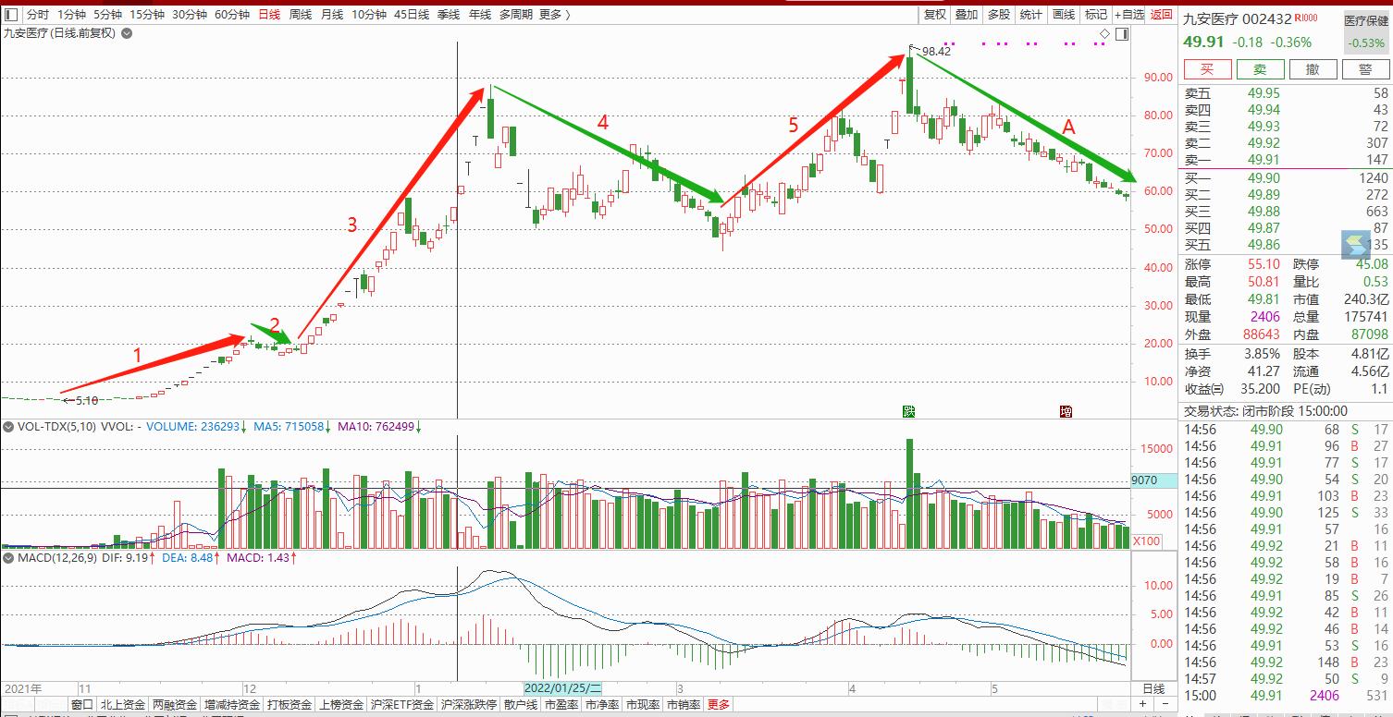
Task: Select the 市现率 indicator tab
Action: click(644, 704)
